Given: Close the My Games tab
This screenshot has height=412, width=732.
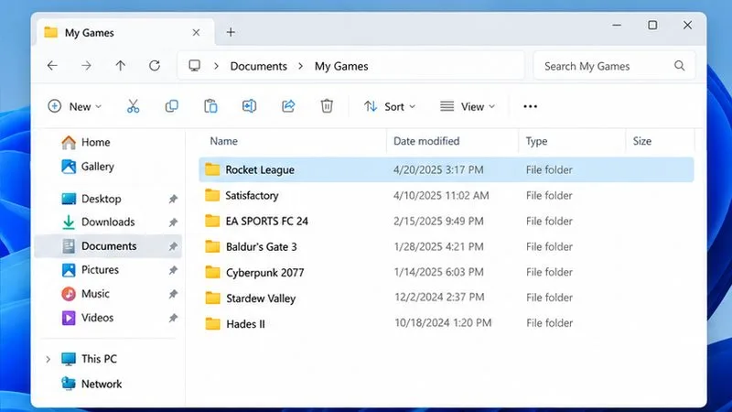Looking at the screenshot, I should [x=196, y=32].
